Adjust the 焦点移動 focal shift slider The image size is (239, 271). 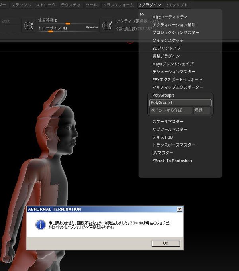pyautogui.click(x=68, y=22)
